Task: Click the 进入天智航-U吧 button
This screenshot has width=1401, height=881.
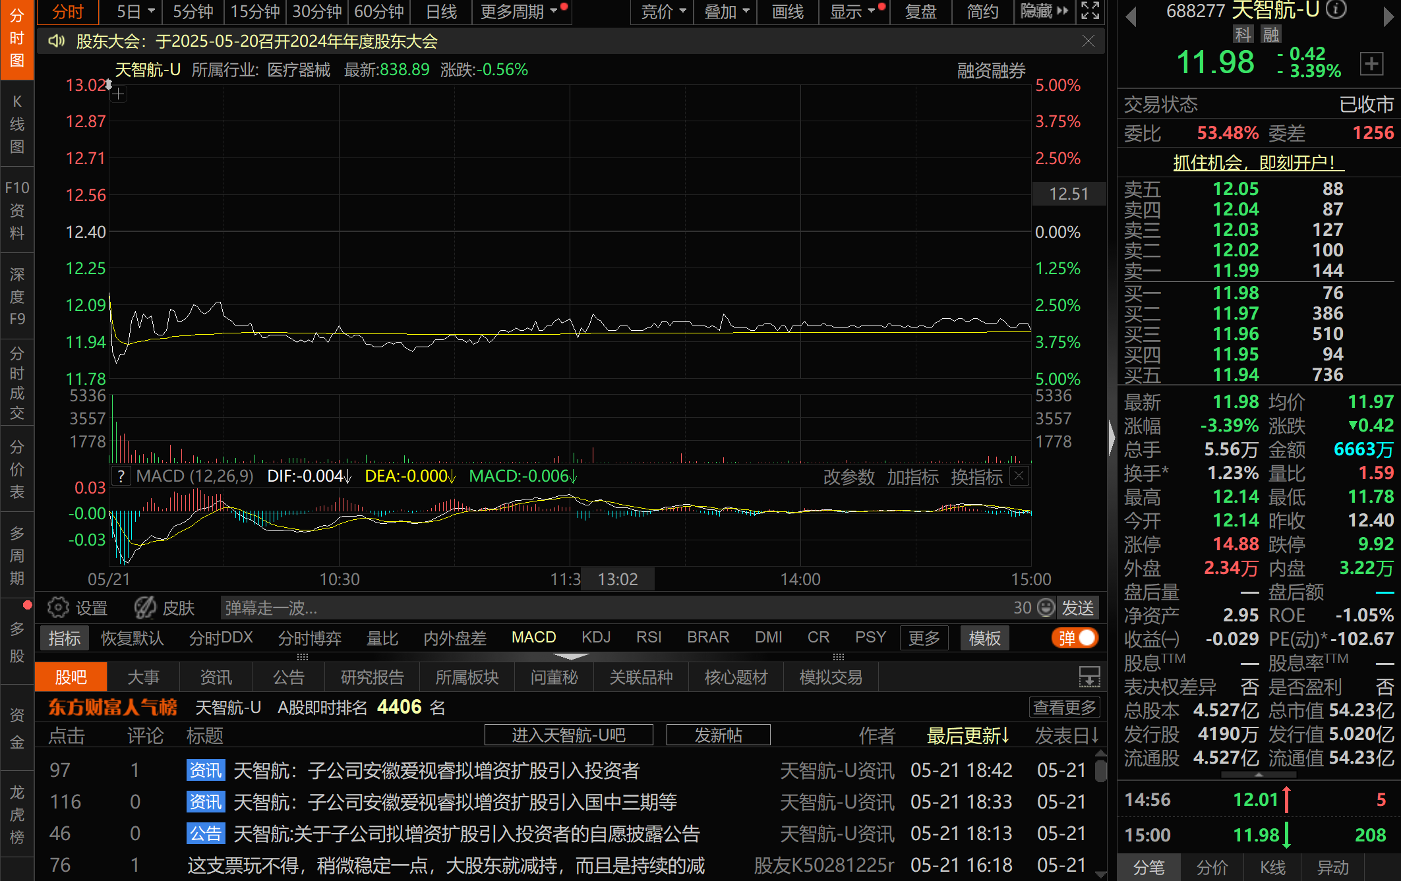Action: [x=569, y=735]
